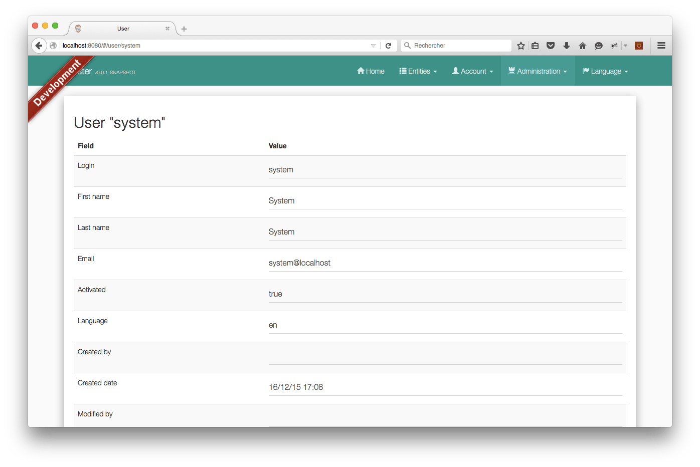Screen dimensions: 700x467
Task: Switch to the User browser tab
Action: coord(123,29)
